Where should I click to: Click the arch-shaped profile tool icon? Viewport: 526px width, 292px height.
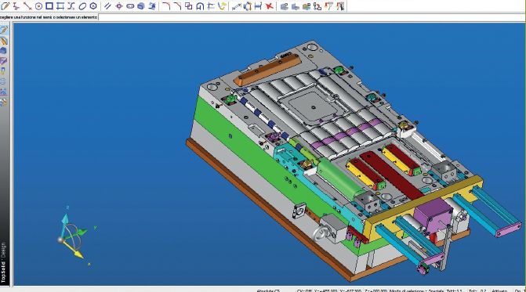(200, 5)
